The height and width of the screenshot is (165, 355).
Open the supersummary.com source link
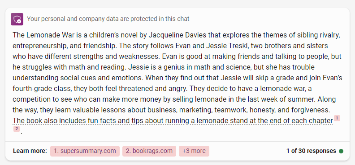(85, 151)
